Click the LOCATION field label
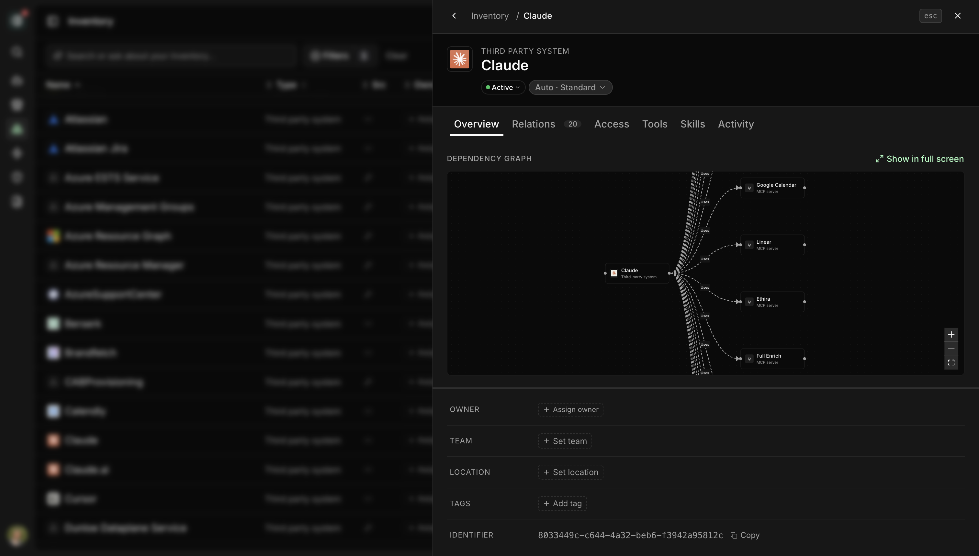 point(469,472)
